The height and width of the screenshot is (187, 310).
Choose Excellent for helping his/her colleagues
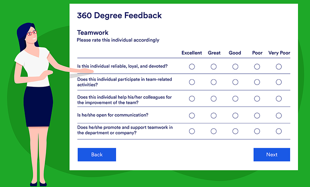click(192, 99)
